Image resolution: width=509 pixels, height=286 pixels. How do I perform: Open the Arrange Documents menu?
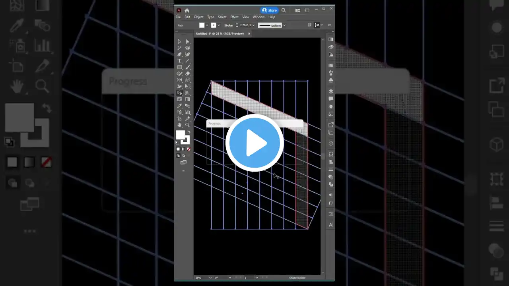click(298, 10)
